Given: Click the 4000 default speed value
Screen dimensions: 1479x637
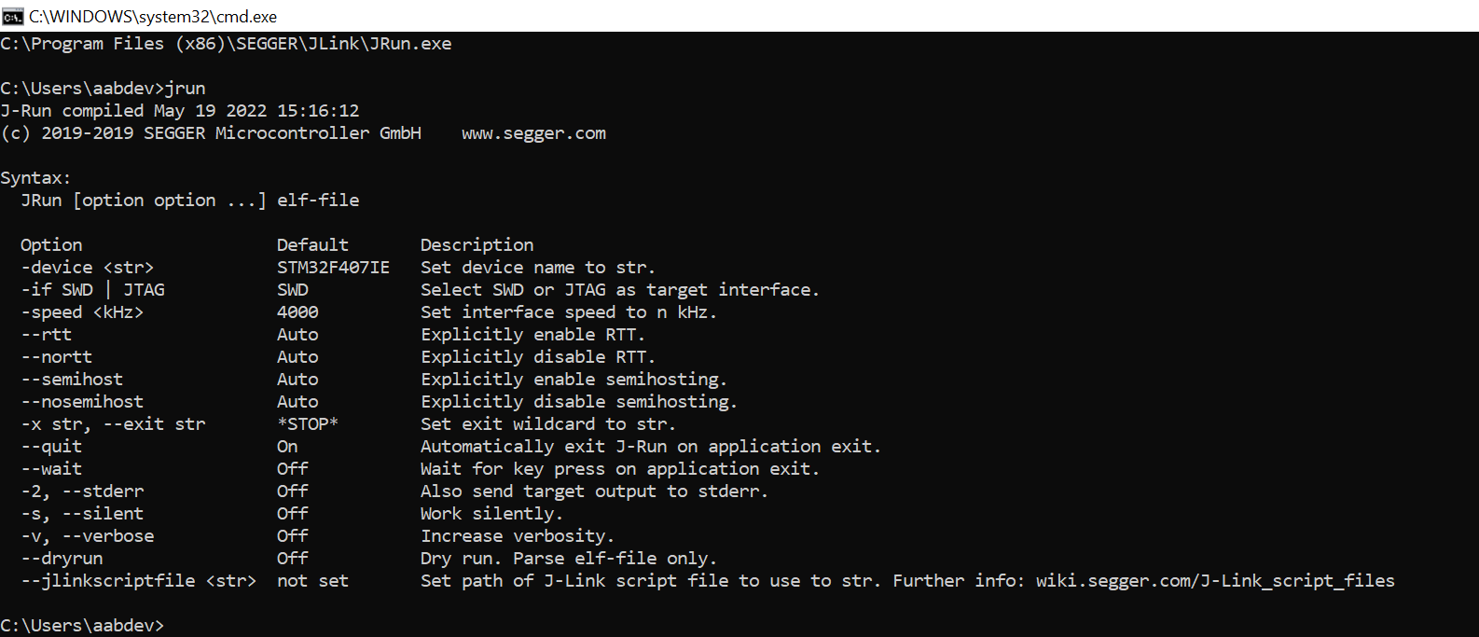Looking at the screenshot, I should pos(297,312).
